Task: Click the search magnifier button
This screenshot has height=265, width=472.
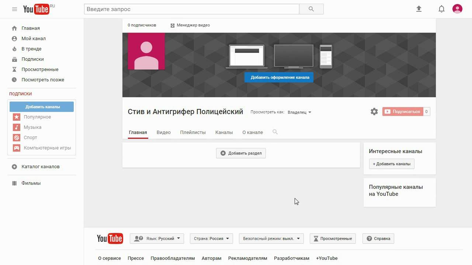Action: coord(311,9)
